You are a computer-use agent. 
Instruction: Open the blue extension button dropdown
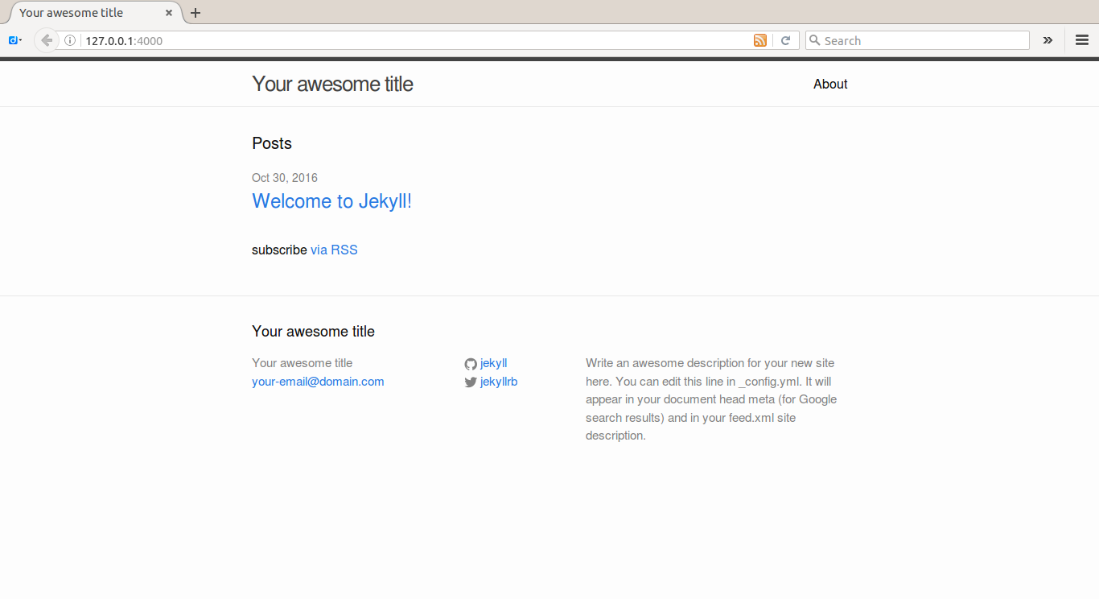(x=14, y=40)
